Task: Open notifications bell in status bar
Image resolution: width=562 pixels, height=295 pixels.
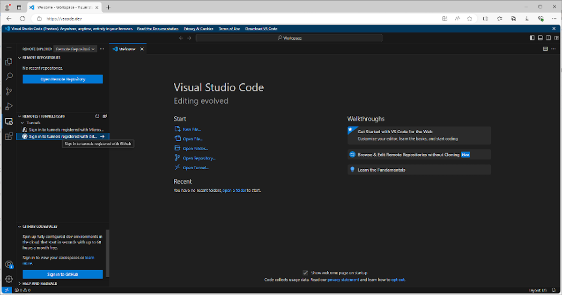Action: tap(554, 290)
